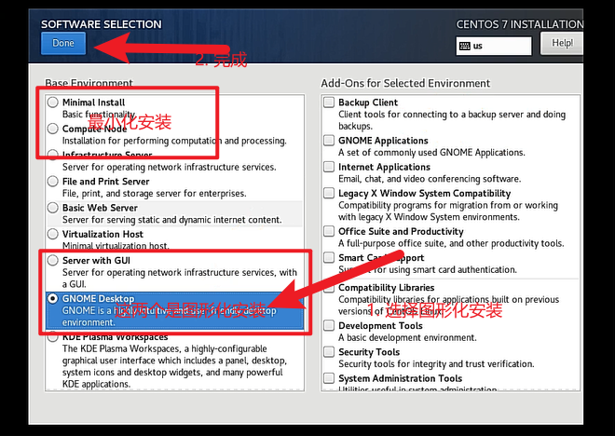615x436 pixels.
Task: Click 'Email, chat, and video conferencing software.'
Action: pyautogui.click(x=430, y=179)
